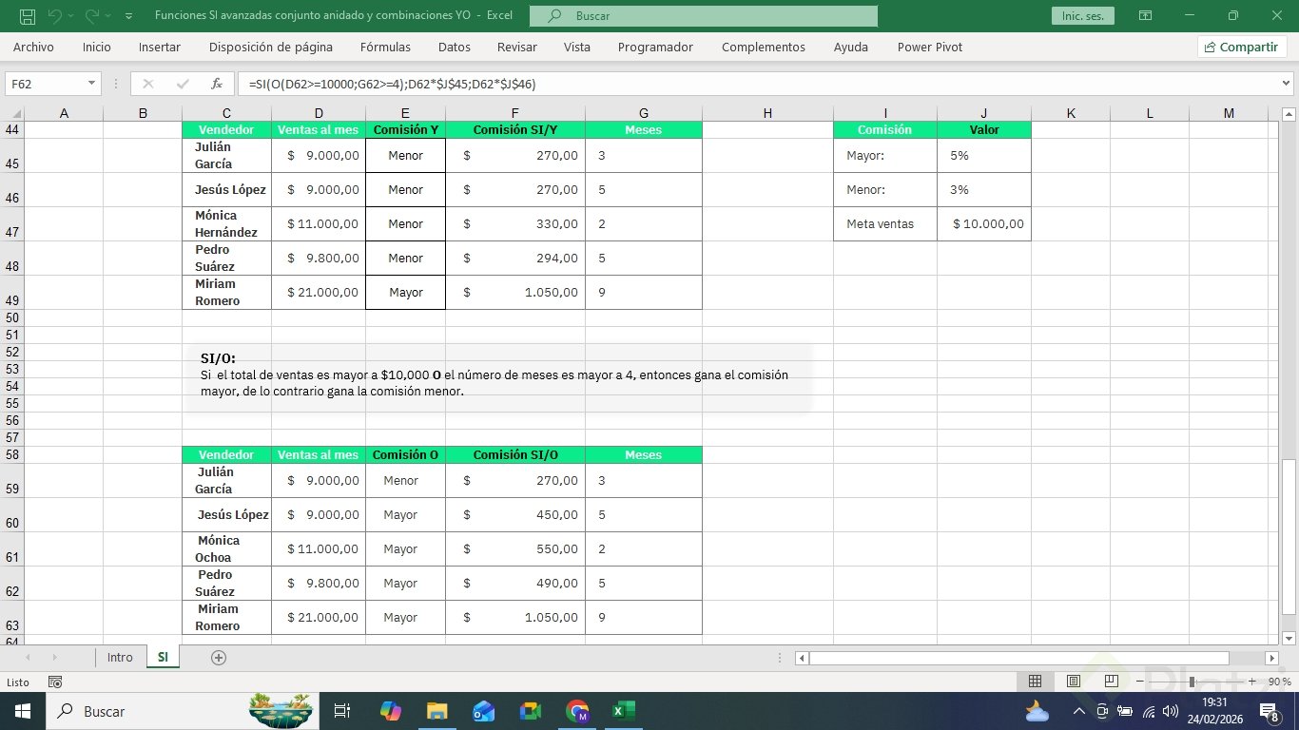Switch to the Inicio ribbon tab
This screenshot has height=730, width=1299.
[x=97, y=47]
